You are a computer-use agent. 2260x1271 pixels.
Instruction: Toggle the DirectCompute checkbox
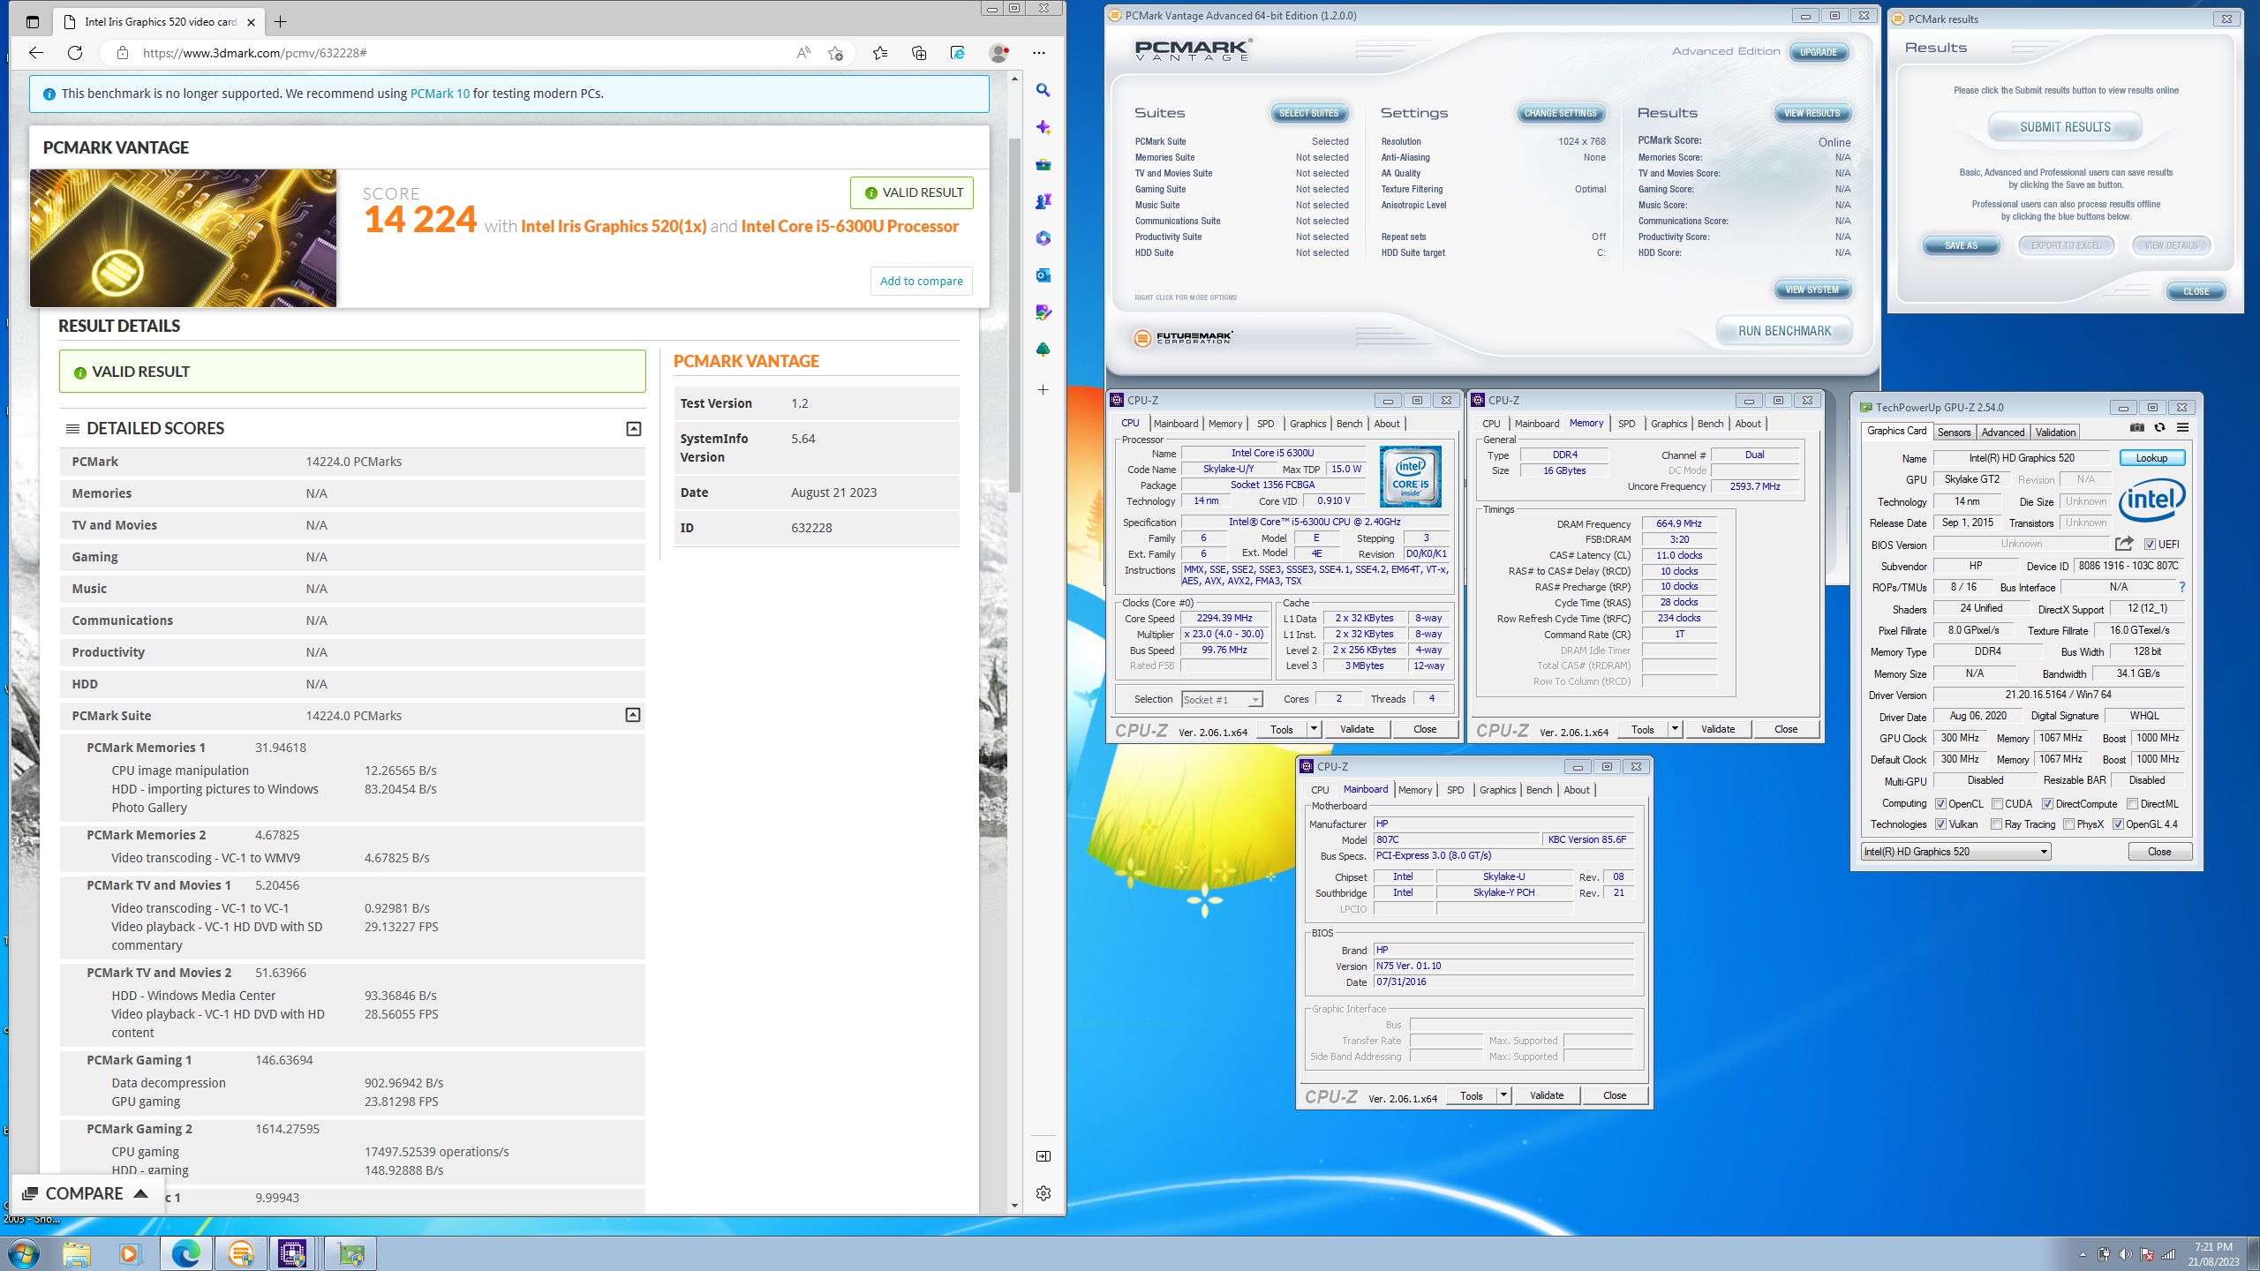point(2047,804)
